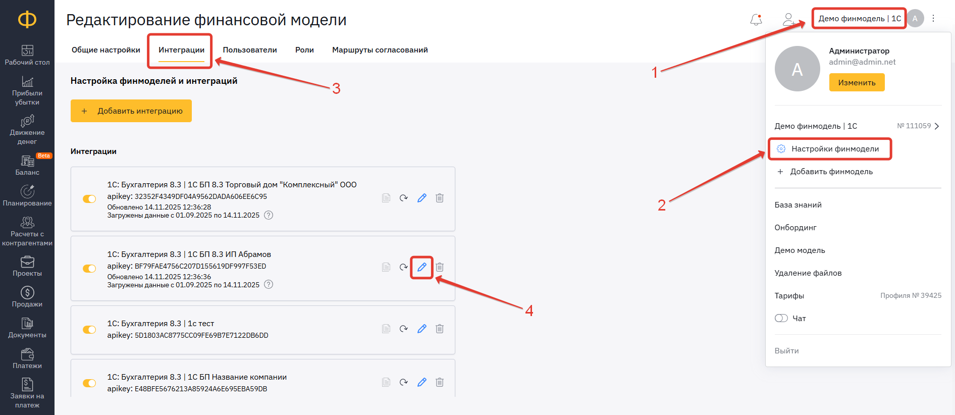955x415 pixels.
Task: Delete the Торговый дом "Комплексный" integration
Action: [x=440, y=198]
